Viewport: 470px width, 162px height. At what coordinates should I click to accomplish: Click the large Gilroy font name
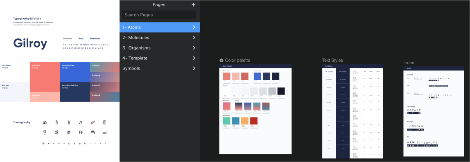pos(30,44)
